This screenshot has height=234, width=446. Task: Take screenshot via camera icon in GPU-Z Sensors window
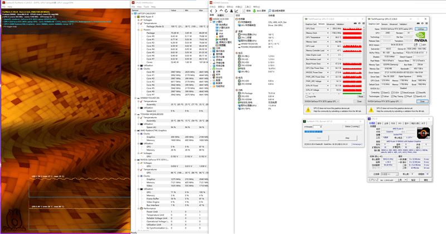click(355, 23)
